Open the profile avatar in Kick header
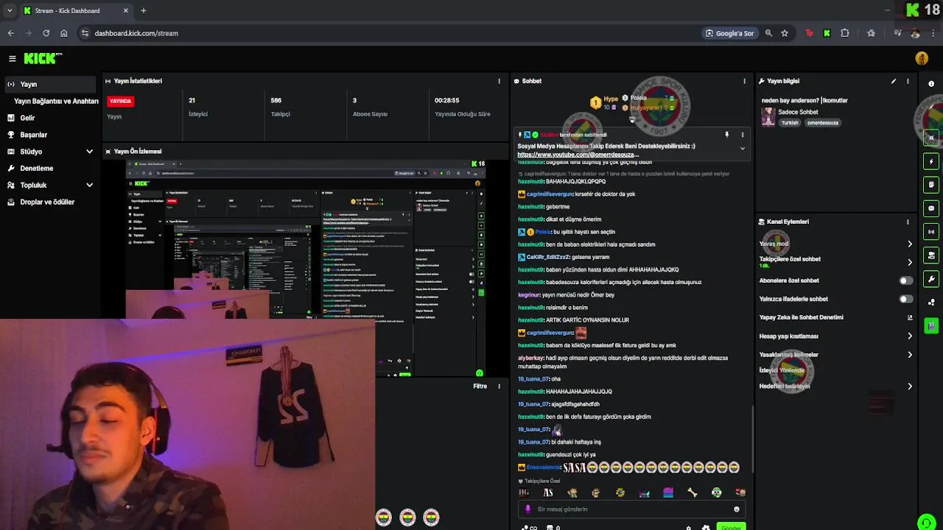943x530 pixels. [x=922, y=58]
